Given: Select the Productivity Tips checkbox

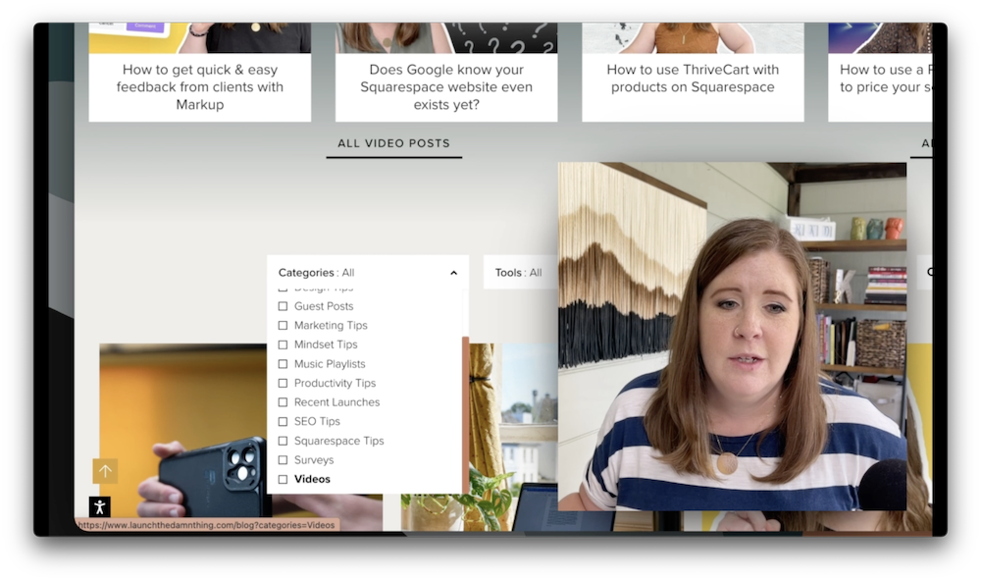Looking at the screenshot, I should (x=283, y=383).
